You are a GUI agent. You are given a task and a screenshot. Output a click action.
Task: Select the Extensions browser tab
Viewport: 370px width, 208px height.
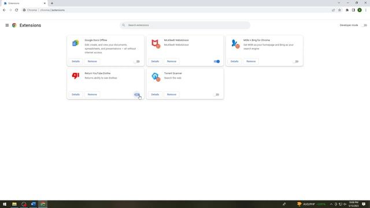(24, 3)
